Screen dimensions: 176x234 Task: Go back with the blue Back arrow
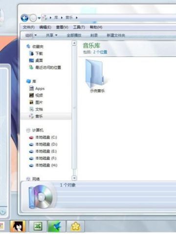tap(24, 18)
